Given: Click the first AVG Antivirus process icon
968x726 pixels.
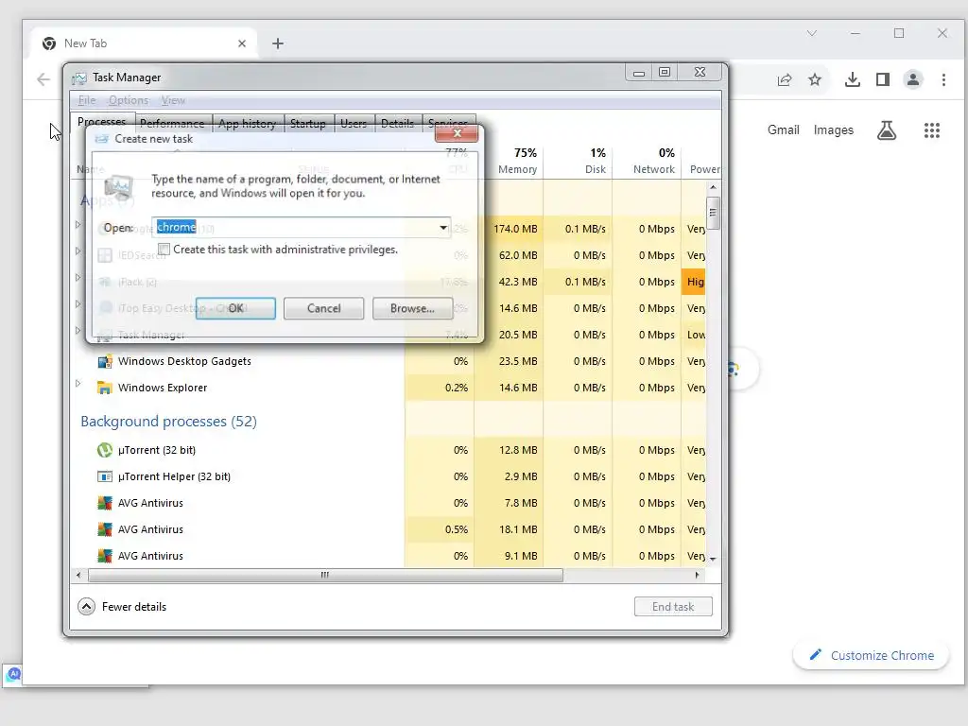Looking at the screenshot, I should (105, 503).
